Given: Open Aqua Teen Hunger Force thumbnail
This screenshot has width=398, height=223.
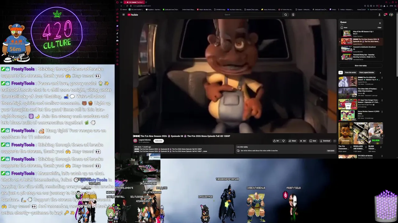Looking at the screenshot, I should (x=348, y=104).
